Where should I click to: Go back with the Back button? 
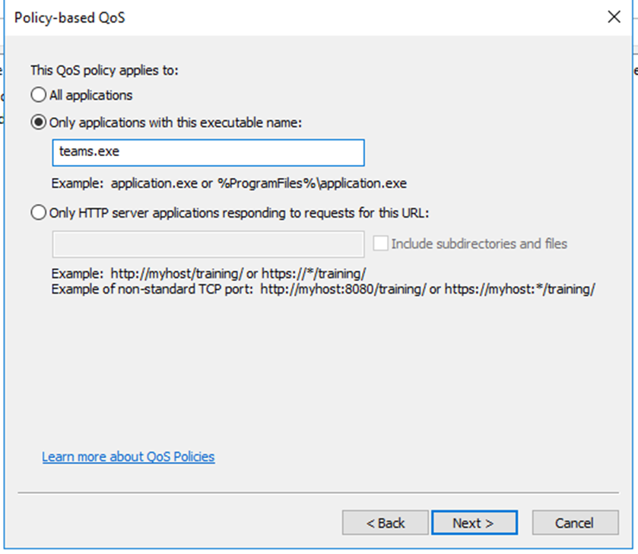click(386, 523)
